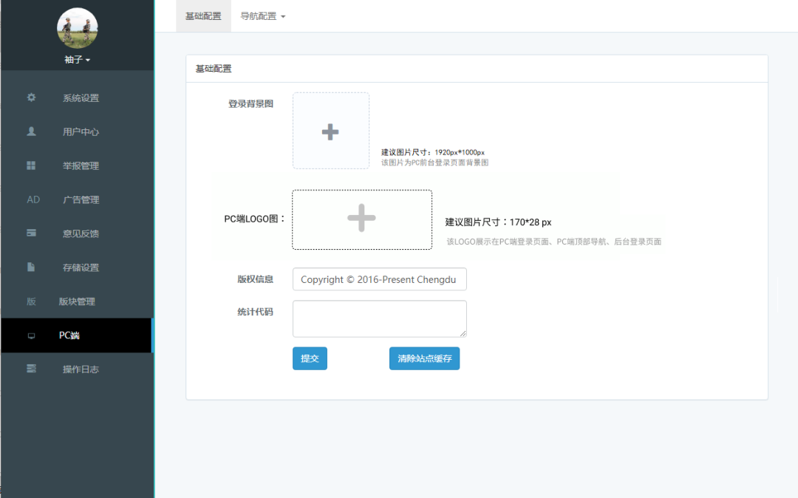Switch to the 基础配置 tab
The width and height of the screenshot is (798, 498).
coord(204,16)
